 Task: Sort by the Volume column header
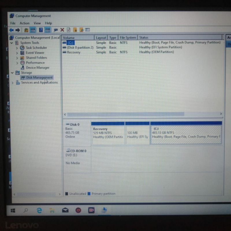click(x=78, y=38)
